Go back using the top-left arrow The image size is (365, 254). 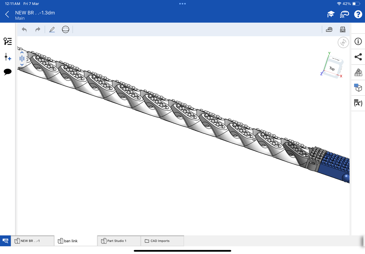(7, 14)
